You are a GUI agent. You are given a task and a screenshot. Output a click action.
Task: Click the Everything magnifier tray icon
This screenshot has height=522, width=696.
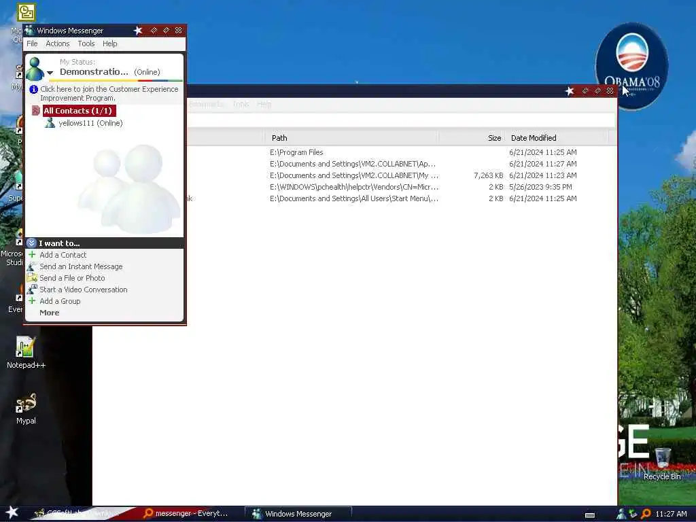(646, 514)
